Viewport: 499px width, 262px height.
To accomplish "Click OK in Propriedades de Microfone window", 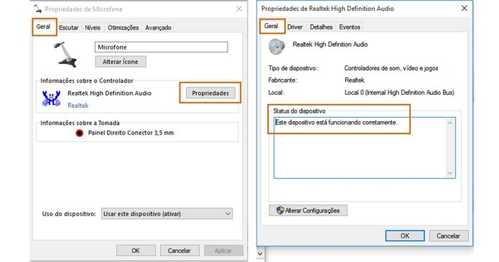I will click(x=136, y=251).
